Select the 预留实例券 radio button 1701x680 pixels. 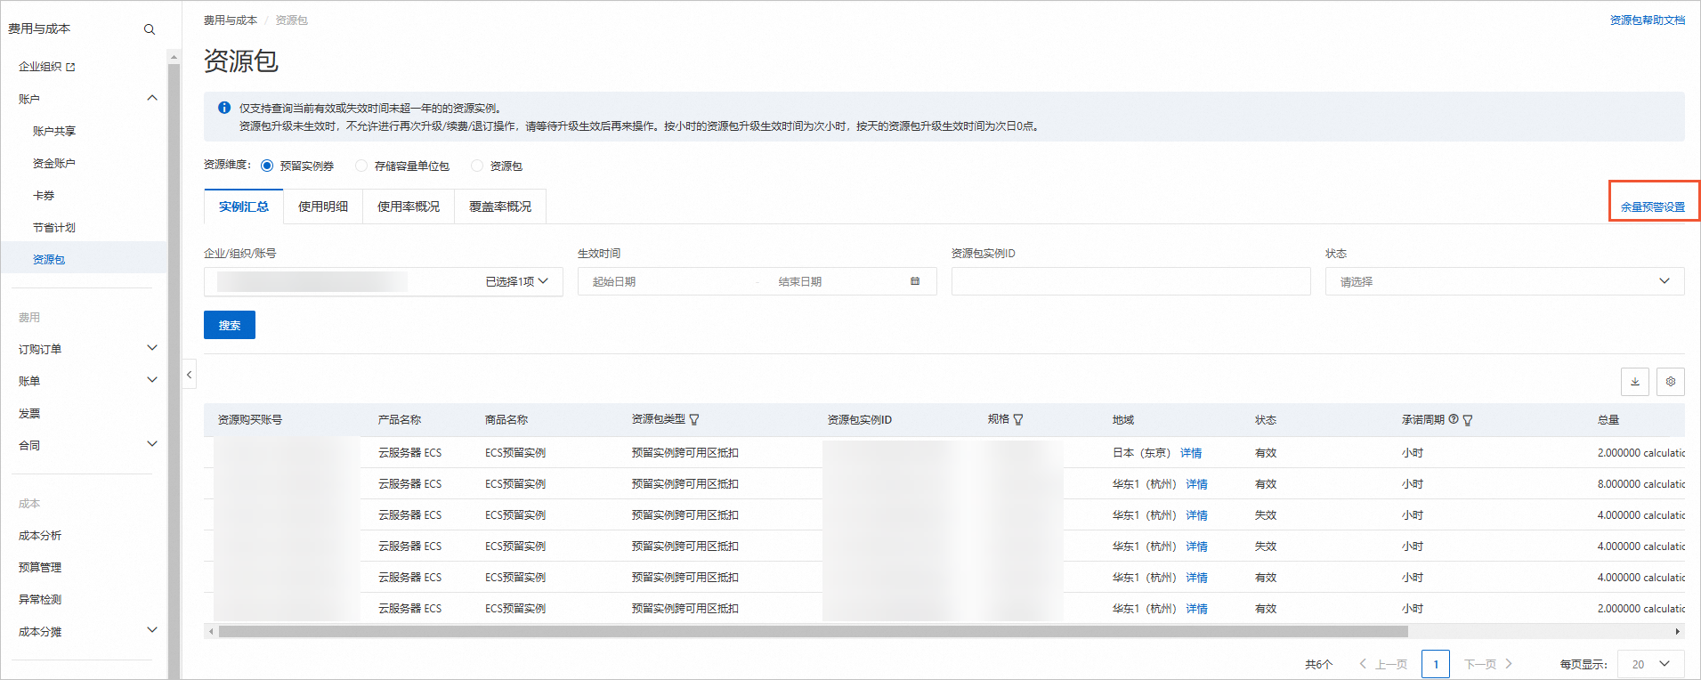[x=267, y=166]
